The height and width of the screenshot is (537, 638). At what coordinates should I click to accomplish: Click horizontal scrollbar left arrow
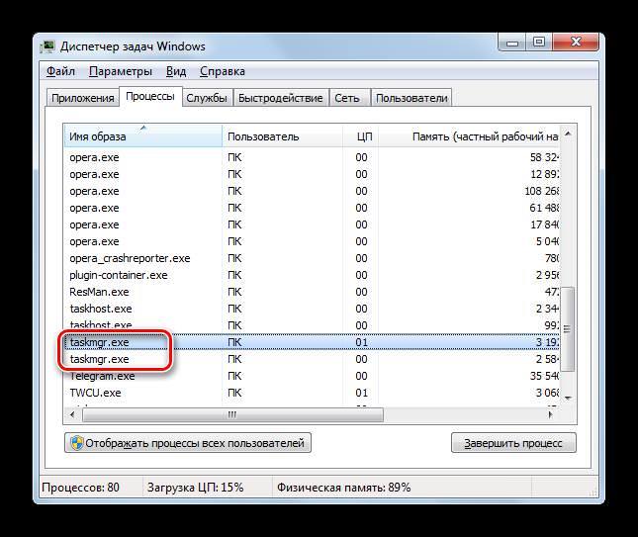(72, 415)
